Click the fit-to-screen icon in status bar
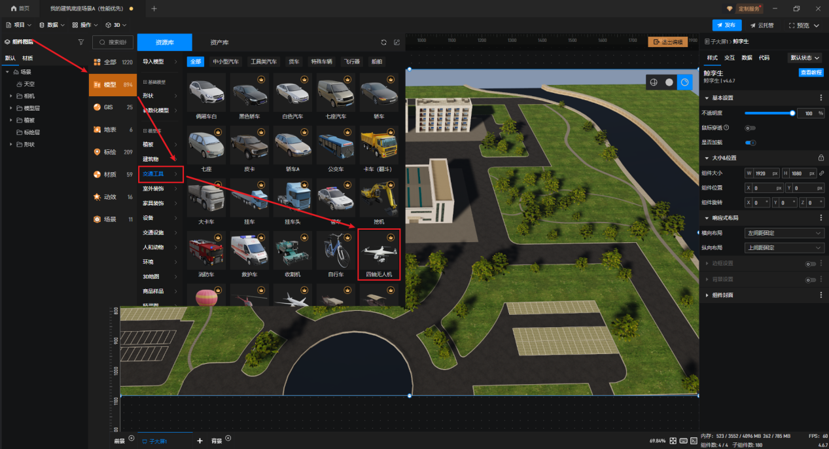 click(x=672, y=440)
